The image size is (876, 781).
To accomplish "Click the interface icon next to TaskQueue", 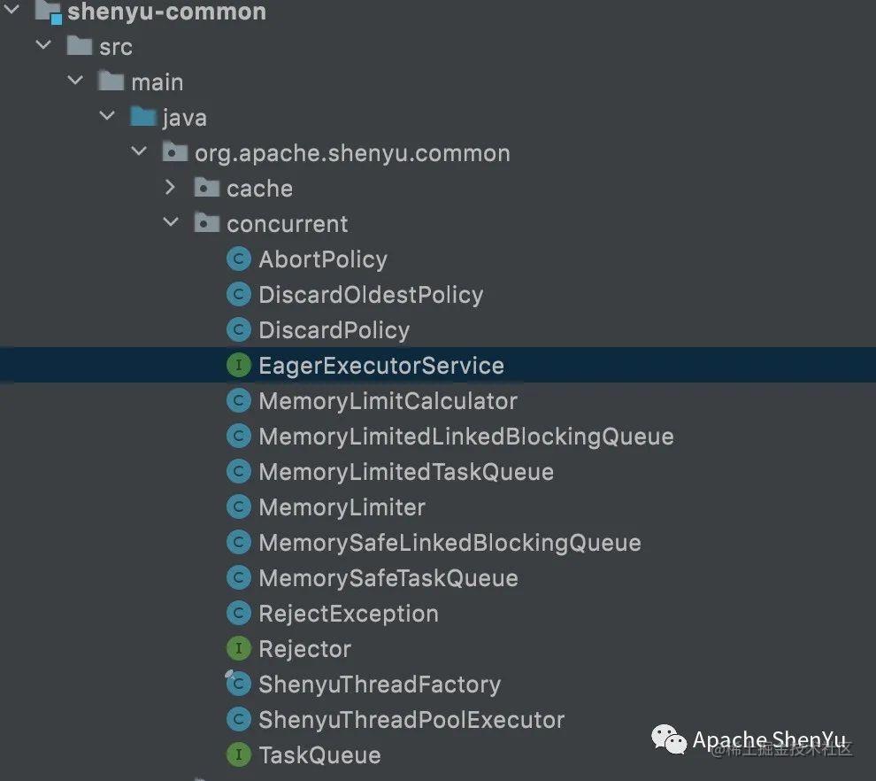I will (x=238, y=755).
